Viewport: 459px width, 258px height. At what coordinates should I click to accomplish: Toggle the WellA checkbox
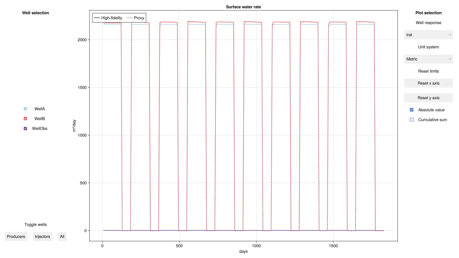[25, 109]
